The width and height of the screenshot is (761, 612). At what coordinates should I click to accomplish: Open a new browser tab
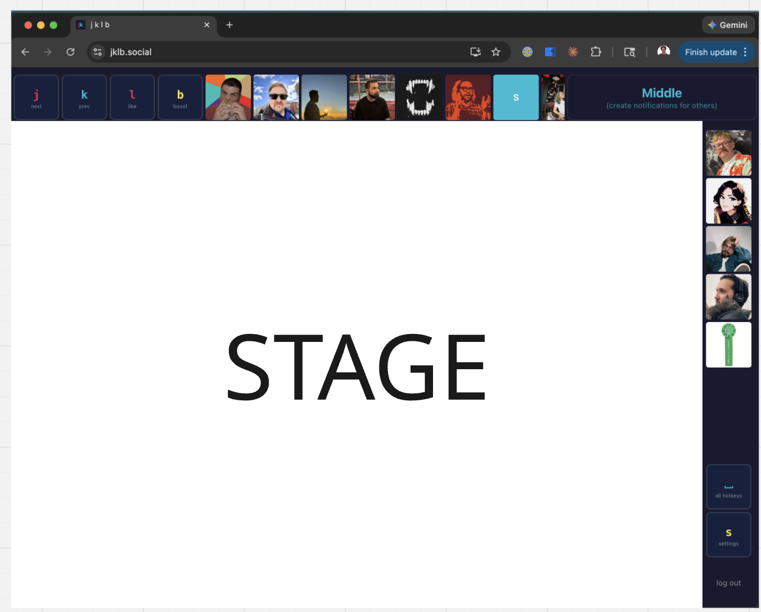229,25
